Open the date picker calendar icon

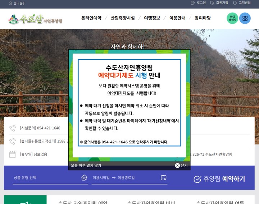[x=164, y=178]
